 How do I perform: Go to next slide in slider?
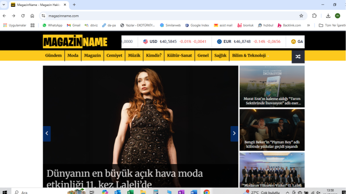click(x=234, y=133)
